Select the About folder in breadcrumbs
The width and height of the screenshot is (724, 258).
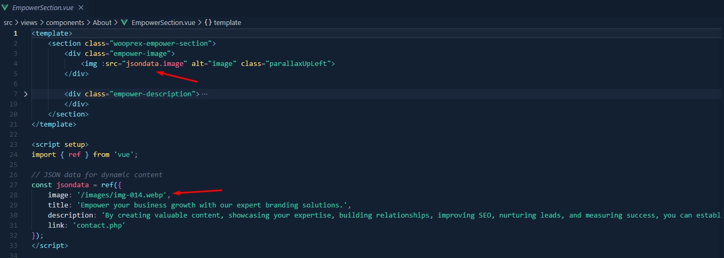click(x=102, y=23)
